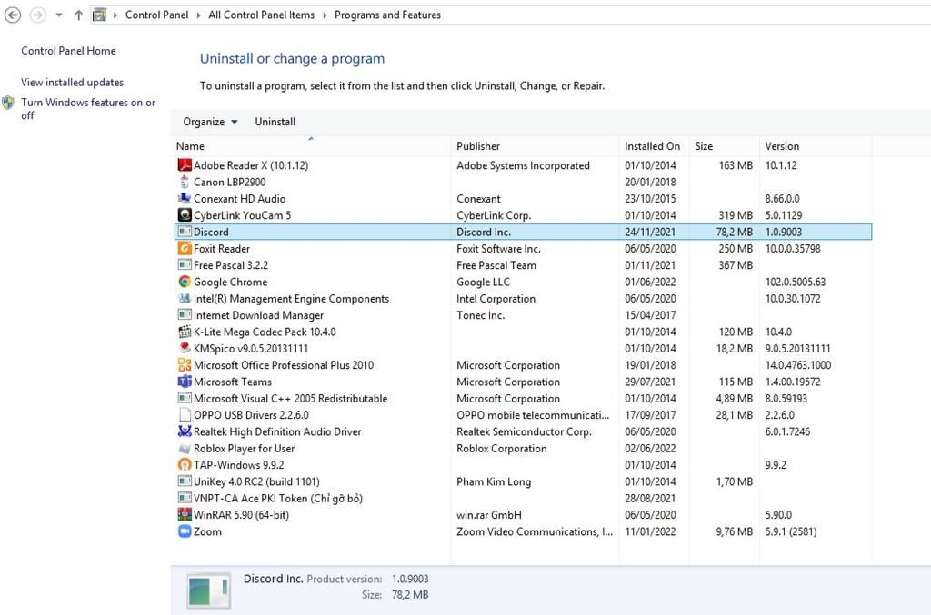Screen dimensions: 931x615
Task: Click the OPPO USB Drivers icon
Action: click(185, 414)
